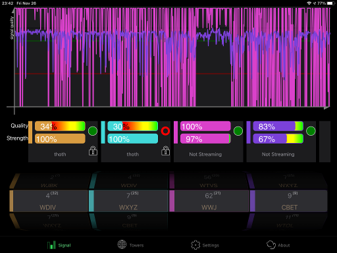337x253 pixels.
Task: Tap green status dot on purple tuner
Action: [x=311, y=131]
